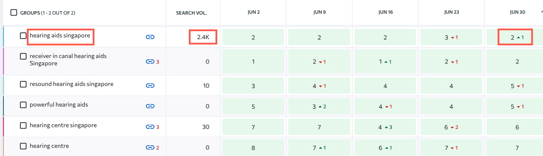Open link icon for hearing centre singapore
The image size is (543, 156).
click(150, 127)
